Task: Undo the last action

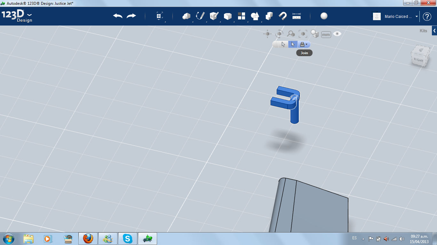Action: [118, 16]
